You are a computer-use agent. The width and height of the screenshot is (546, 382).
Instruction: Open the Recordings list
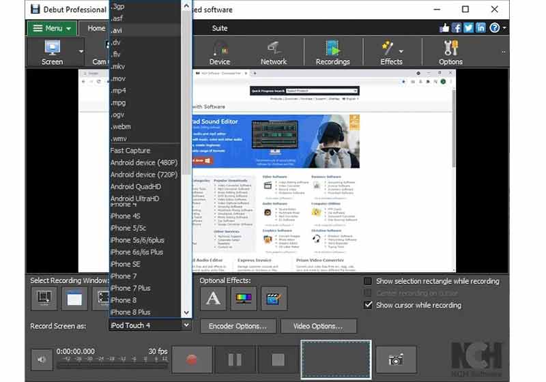coord(332,53)
